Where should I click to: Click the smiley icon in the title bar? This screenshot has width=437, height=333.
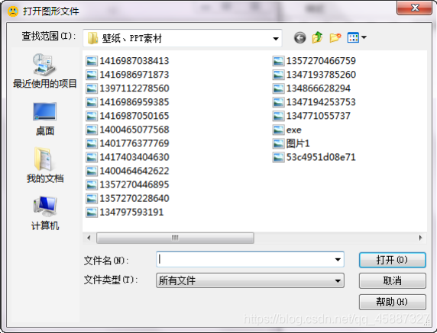(13, 11)
